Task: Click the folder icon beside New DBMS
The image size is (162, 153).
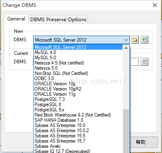Action: 135,40
